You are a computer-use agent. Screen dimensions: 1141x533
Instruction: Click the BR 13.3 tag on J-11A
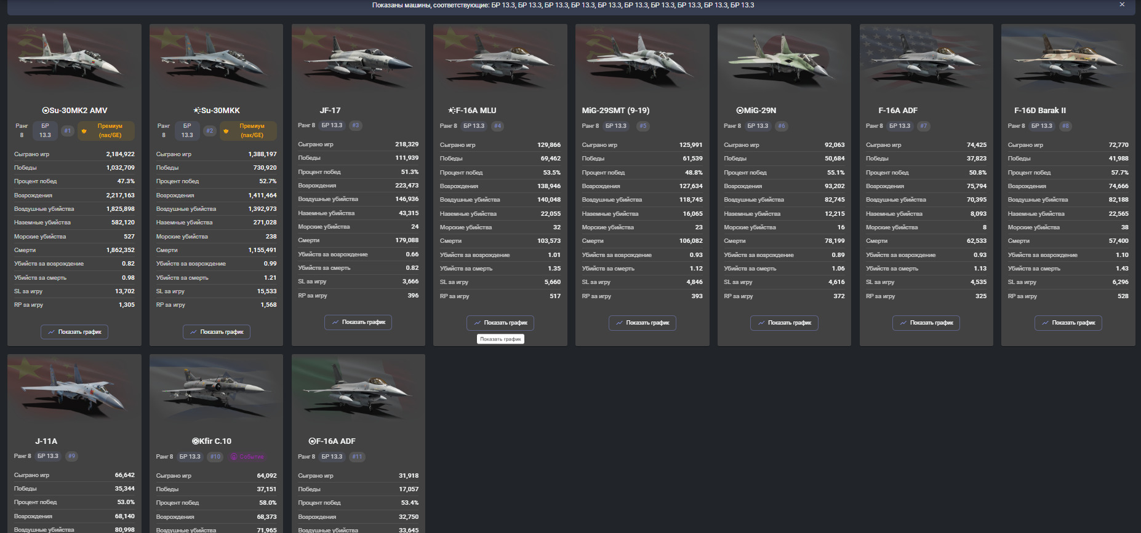(x=48, y=456)
